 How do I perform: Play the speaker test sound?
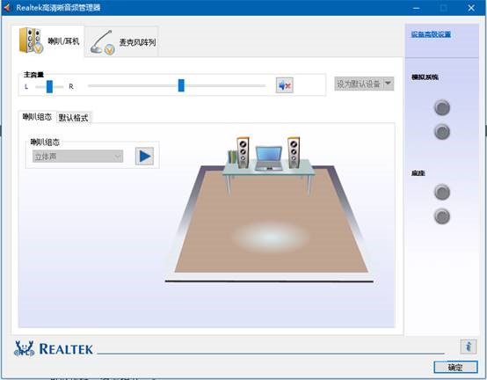tap(144, 156)
